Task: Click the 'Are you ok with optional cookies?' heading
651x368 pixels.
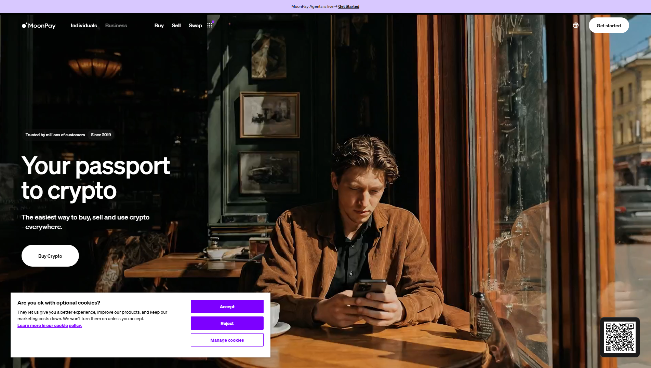Action: 59,303
